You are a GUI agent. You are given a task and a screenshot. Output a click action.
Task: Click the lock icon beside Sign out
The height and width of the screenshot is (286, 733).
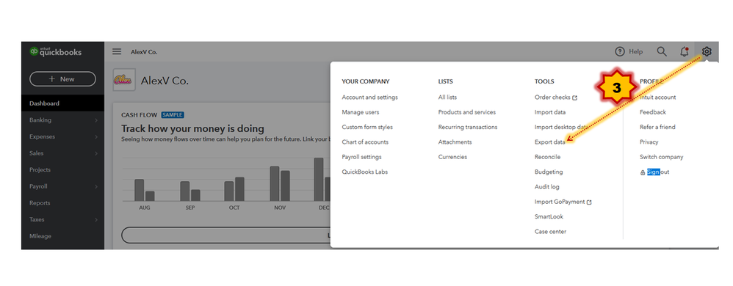pos(643,172)
